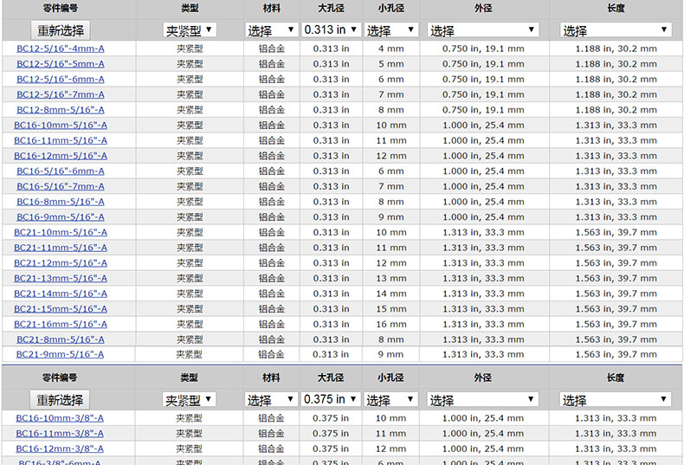Expand the 夹紧型 类型 dropdown in top table
The width and height of the screenshot is (684, 465).
pos(190,29)
